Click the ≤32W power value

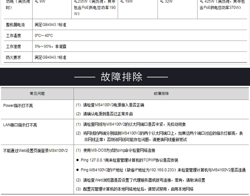166,1
